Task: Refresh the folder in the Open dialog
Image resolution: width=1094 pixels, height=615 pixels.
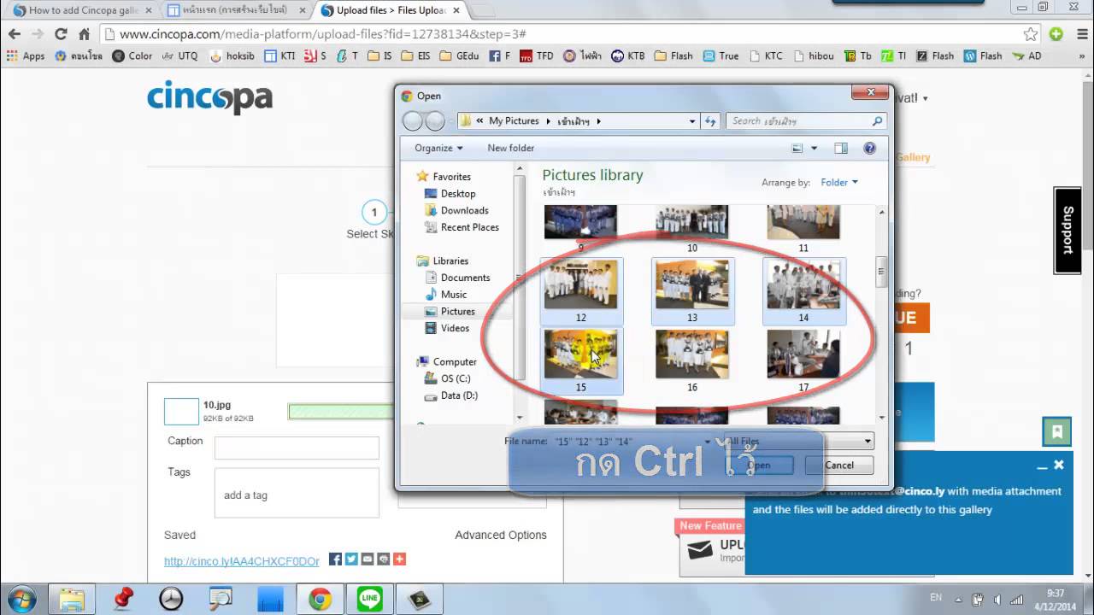Action: (x=710, y=121)
